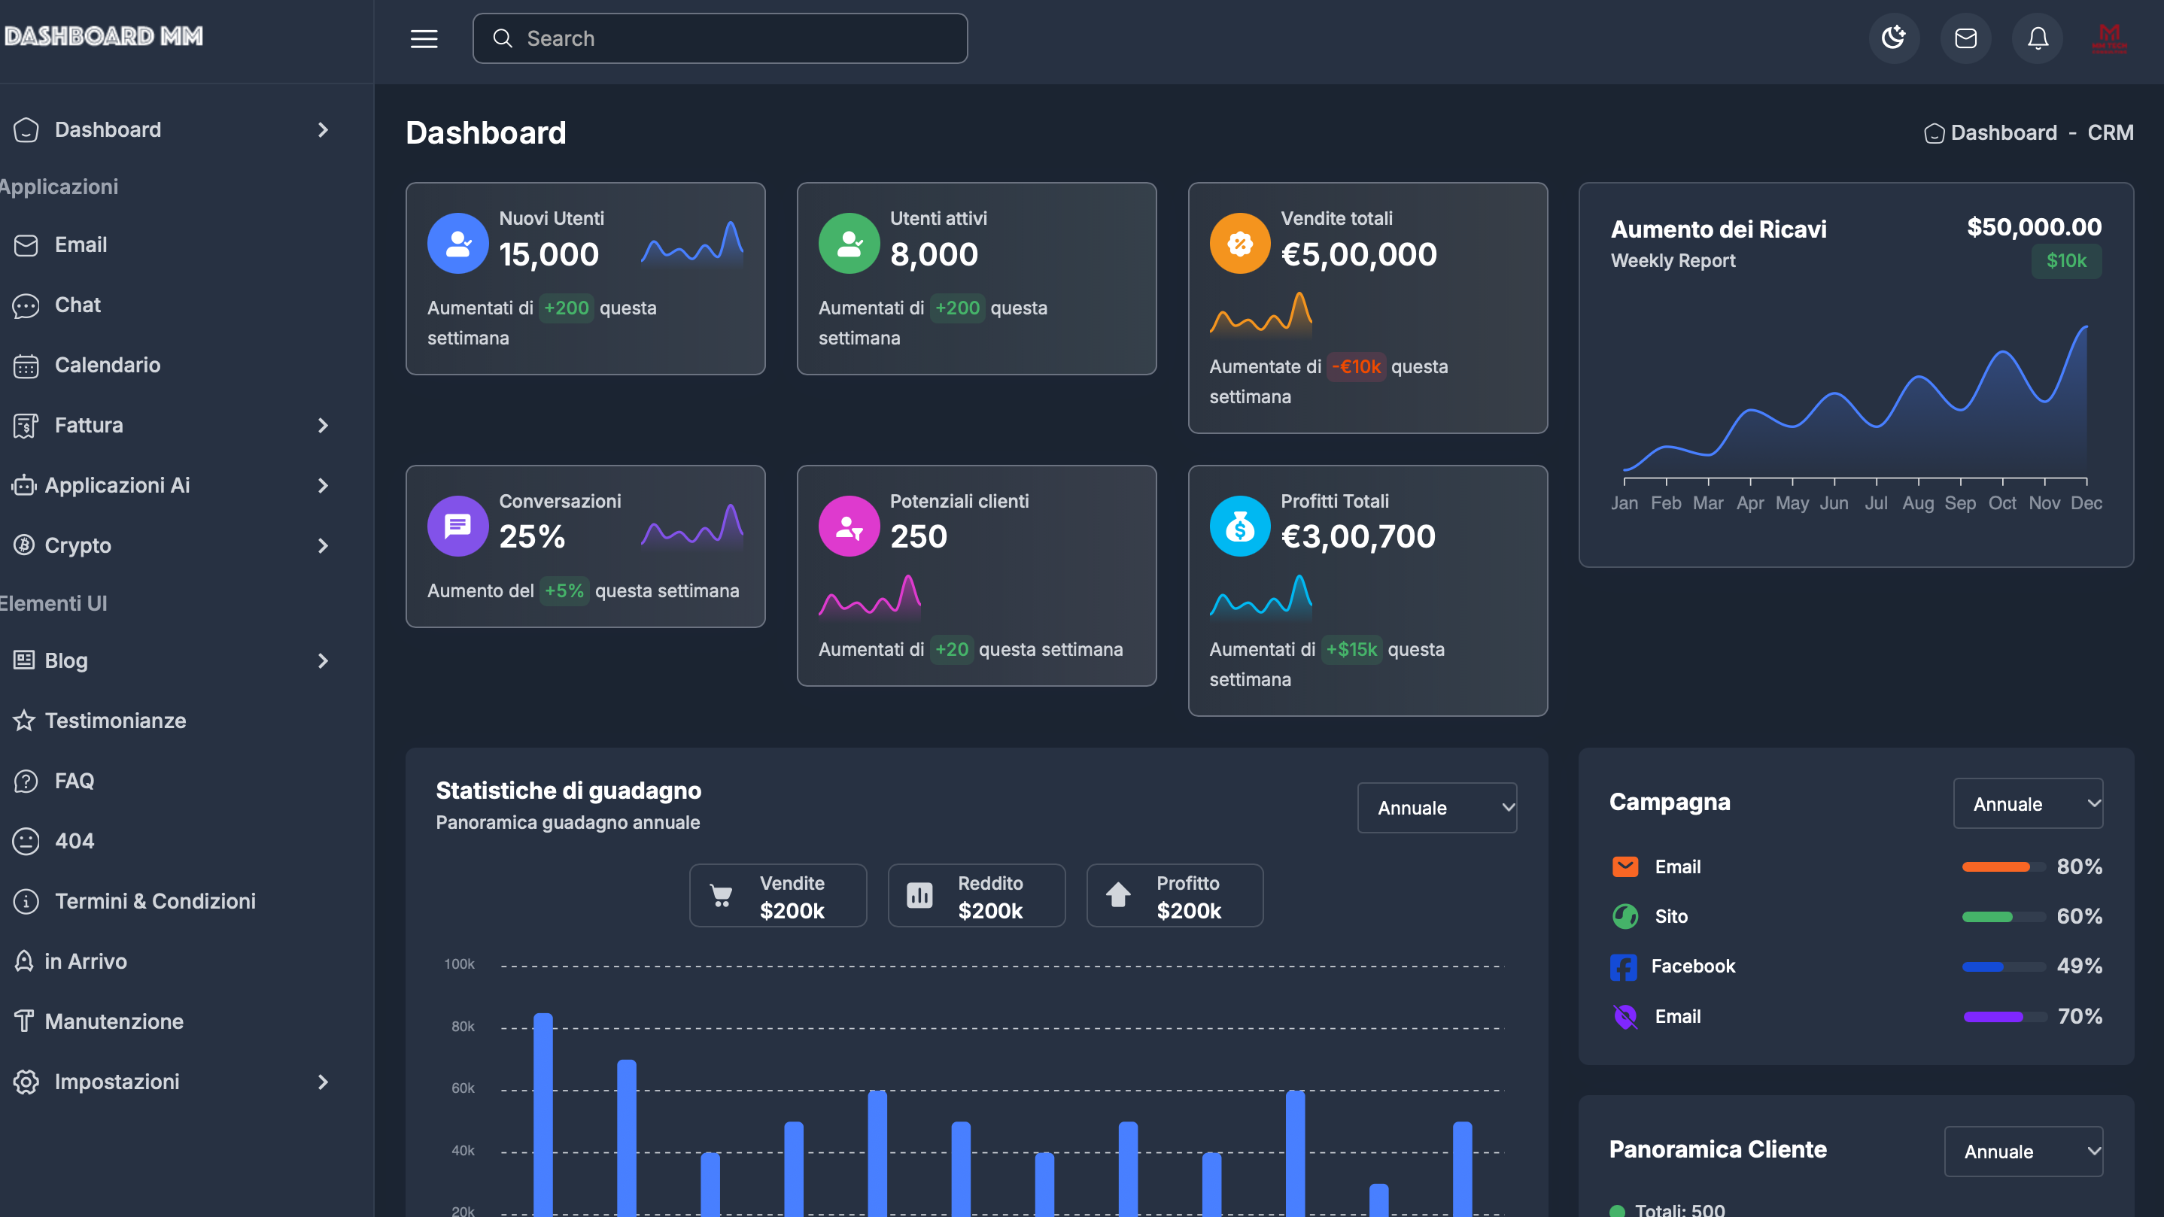Open notifications bell icon
The height and width of the screenshot is (1217, 2164).
(x=2037, y=38)
